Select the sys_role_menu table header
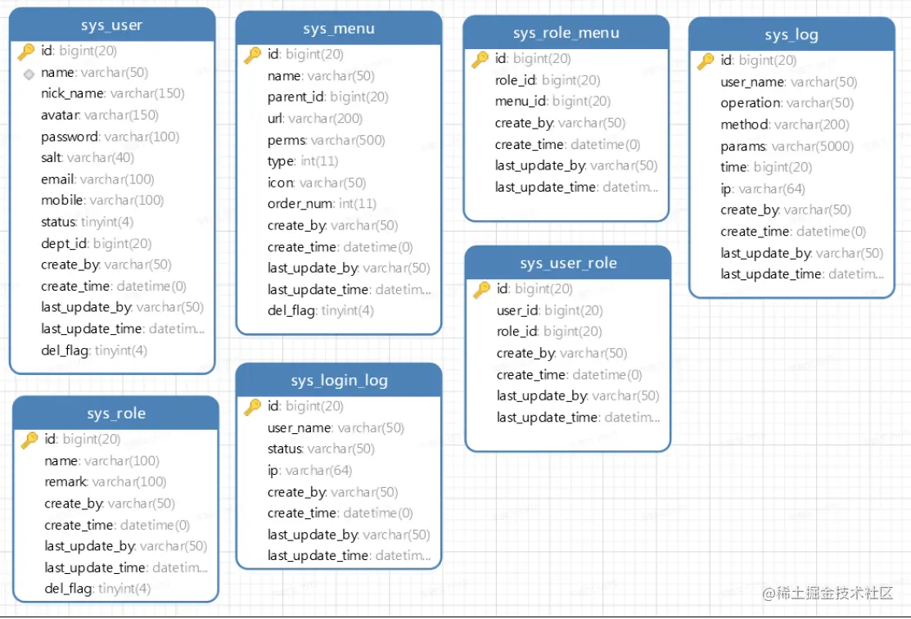The width and height of the screenshot is (911, 619). tap(566, 33)
